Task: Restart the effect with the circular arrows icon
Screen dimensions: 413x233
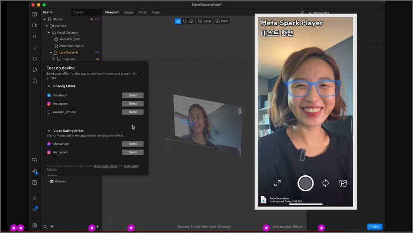Action: pos(35,70)
